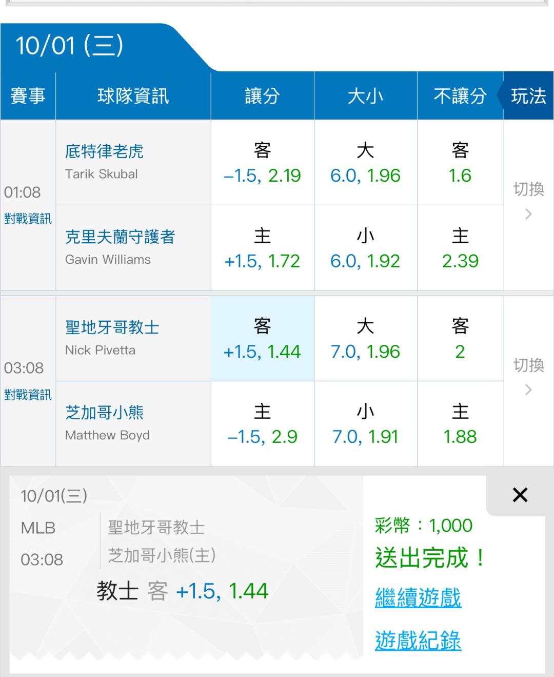Select the 大小 column header
Screen dimensions: 554x677
[365, 96]
